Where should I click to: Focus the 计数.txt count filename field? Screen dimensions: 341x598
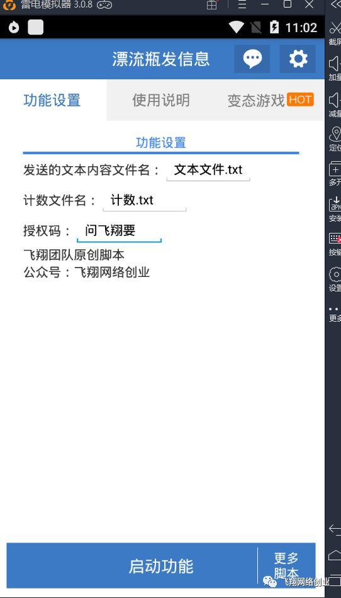click(x=145, y=201)
